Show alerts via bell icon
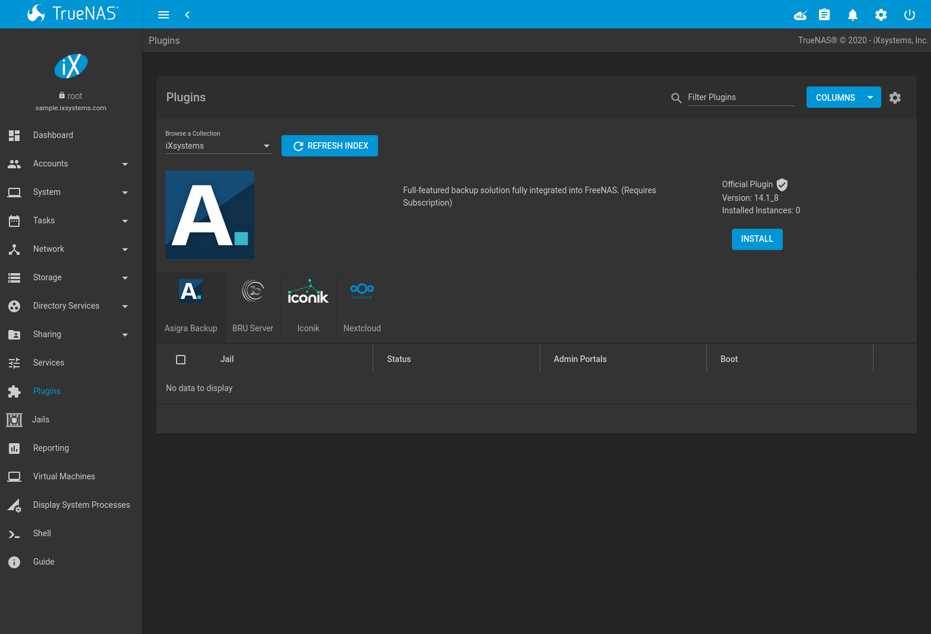Image resolution: width=931 pixels, height=634 pixels. pos(853,15)
